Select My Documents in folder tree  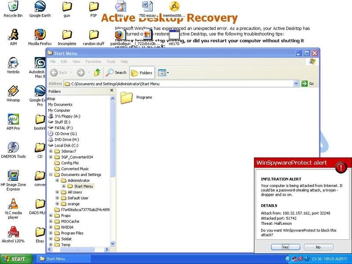[60, 105]
